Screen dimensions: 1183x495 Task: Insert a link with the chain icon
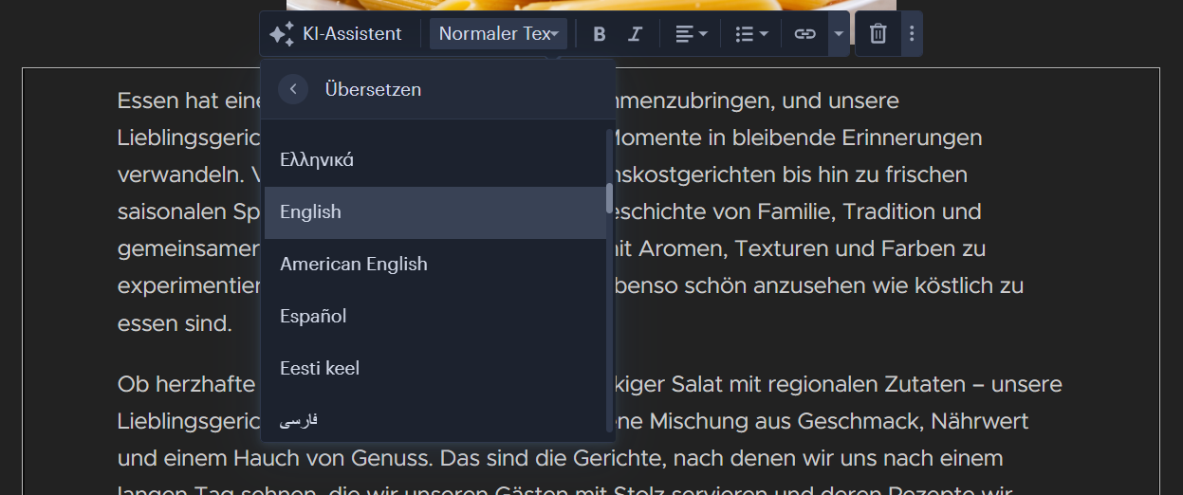805,34
